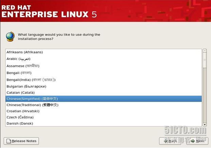Pick Czech (Čeština) from the list

(x=104, y=117)
